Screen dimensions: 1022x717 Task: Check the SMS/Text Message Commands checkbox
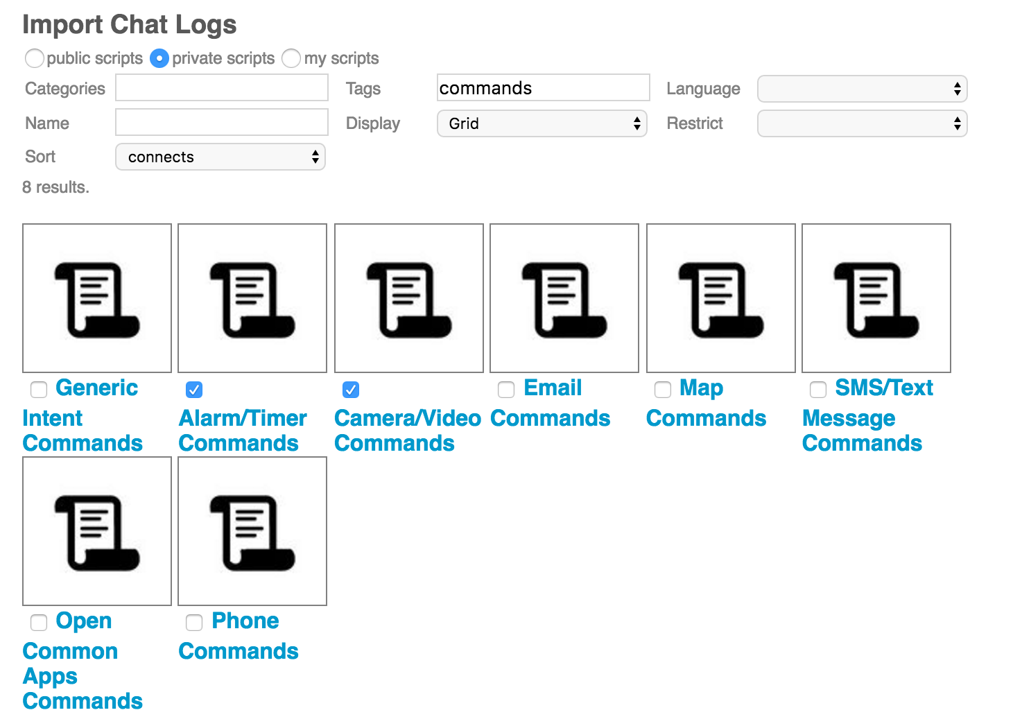pos(818,390)
